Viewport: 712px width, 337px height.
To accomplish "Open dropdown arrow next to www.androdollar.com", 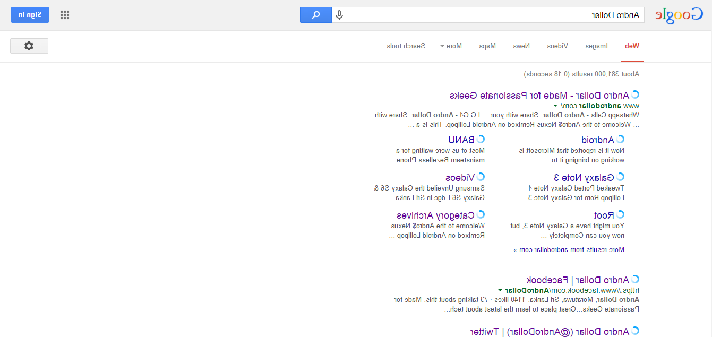I will point(556,106).
